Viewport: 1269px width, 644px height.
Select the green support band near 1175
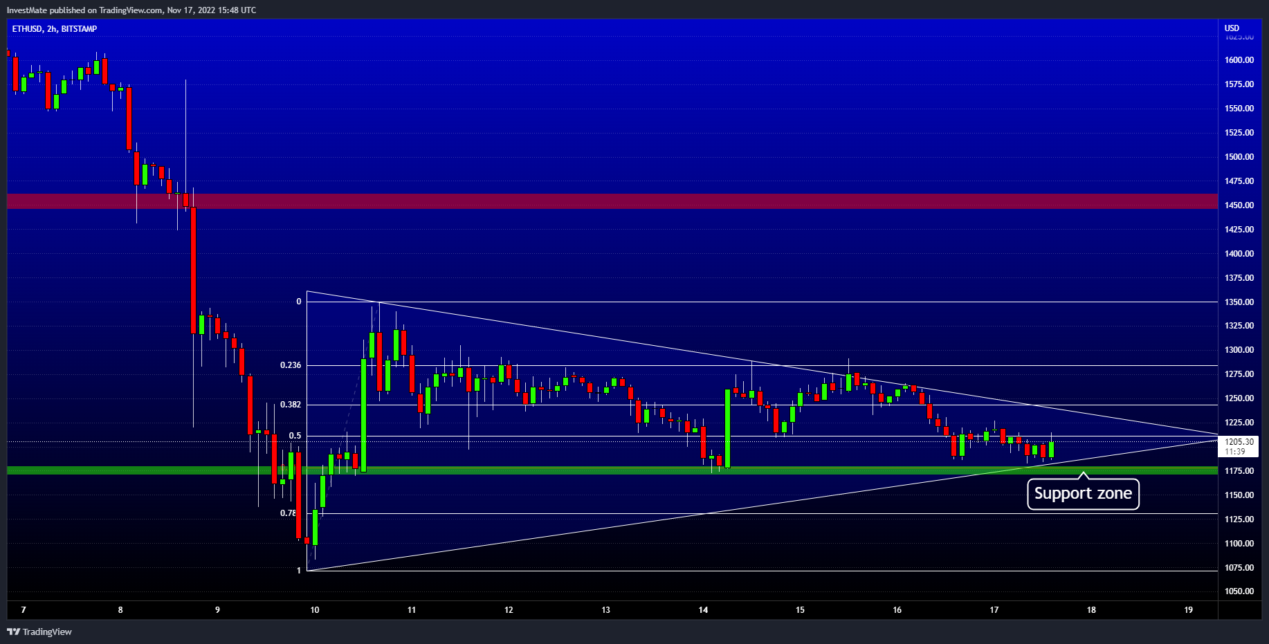pos(612,470)
